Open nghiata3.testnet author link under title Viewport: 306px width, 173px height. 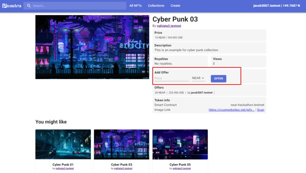[169, 26]
